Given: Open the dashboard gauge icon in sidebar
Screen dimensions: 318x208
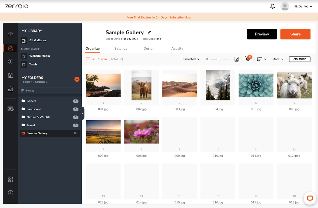Looking at the screenshot, I should click(10, 35).
